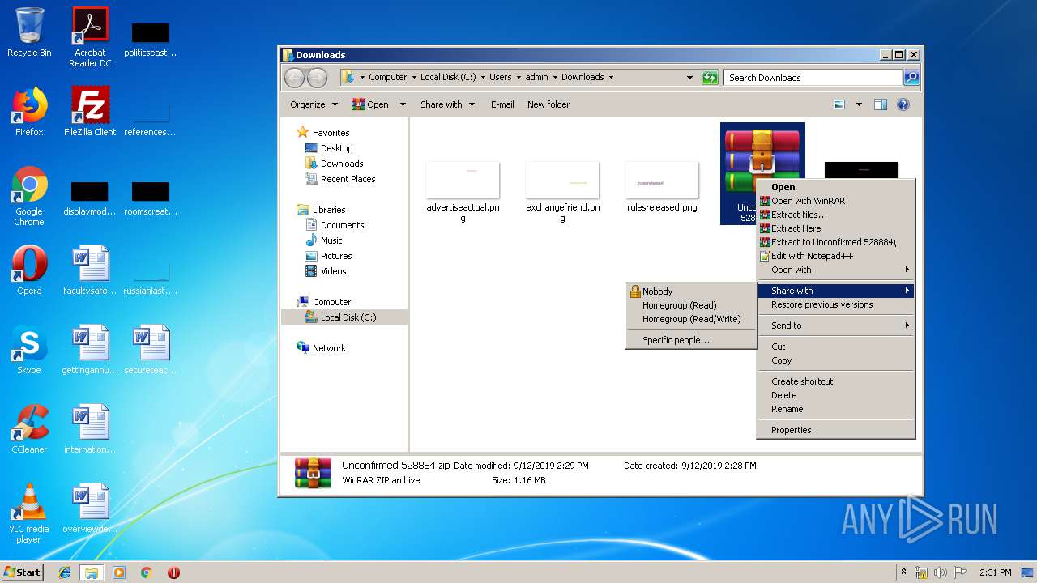Viewport: 1037px width, 583px height.
Task: Open Skype desktop shortcut
Action: tap(29, 350)
